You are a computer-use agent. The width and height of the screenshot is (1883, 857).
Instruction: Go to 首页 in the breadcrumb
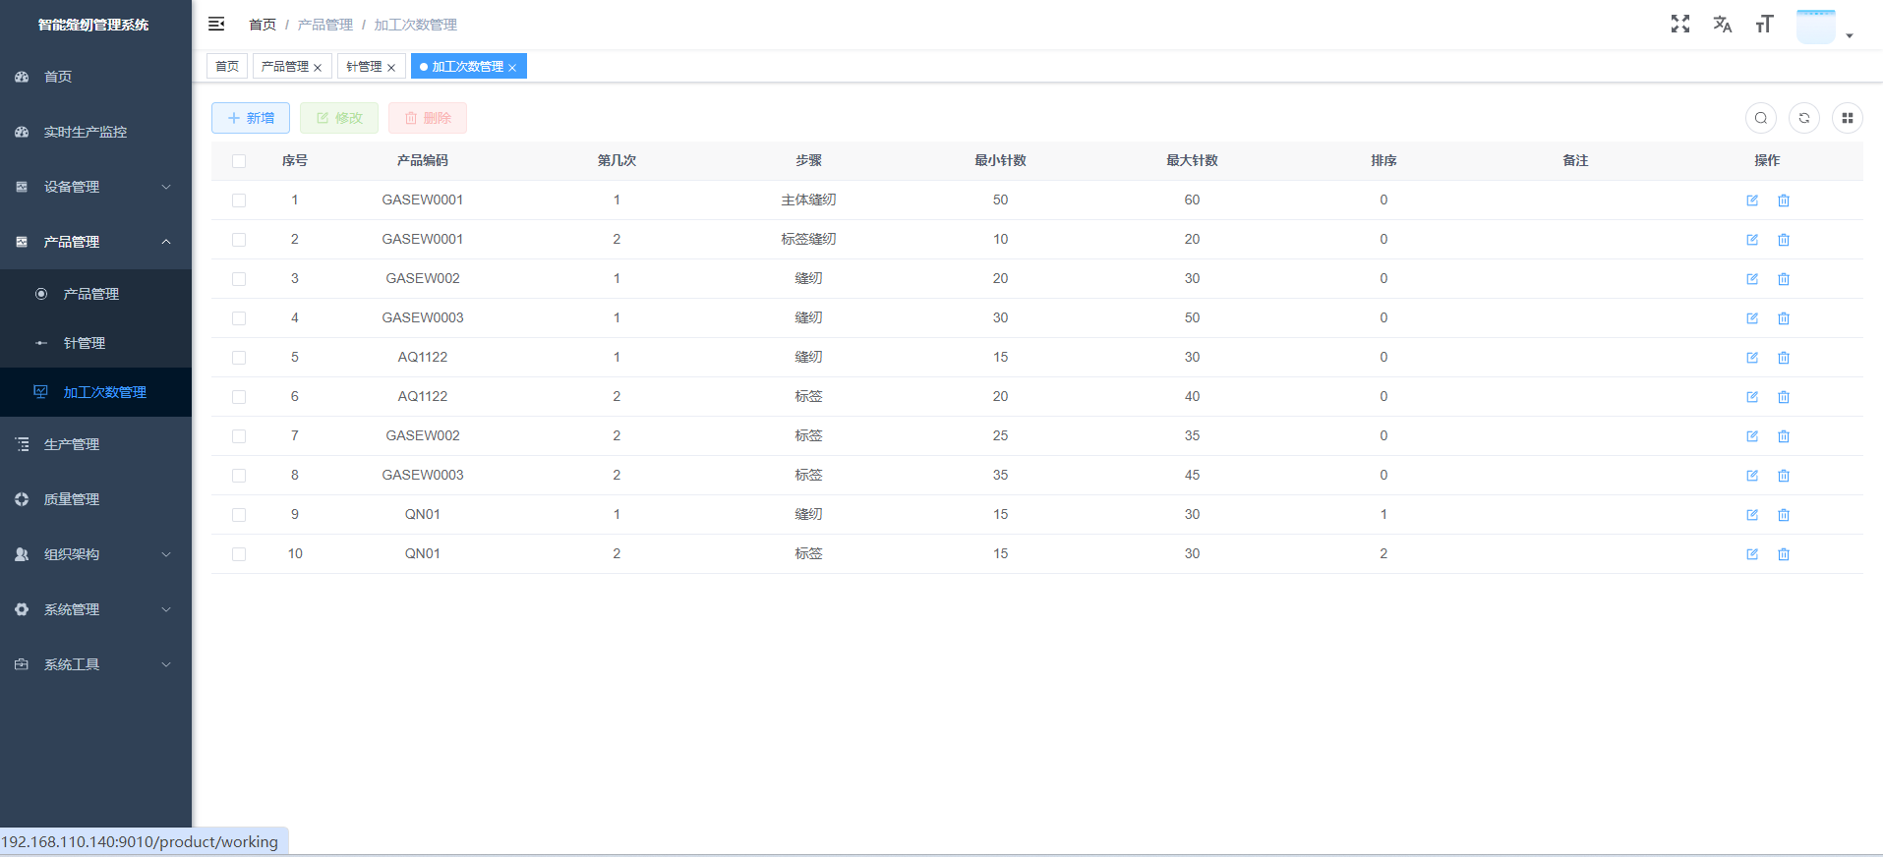click(262, 25)
